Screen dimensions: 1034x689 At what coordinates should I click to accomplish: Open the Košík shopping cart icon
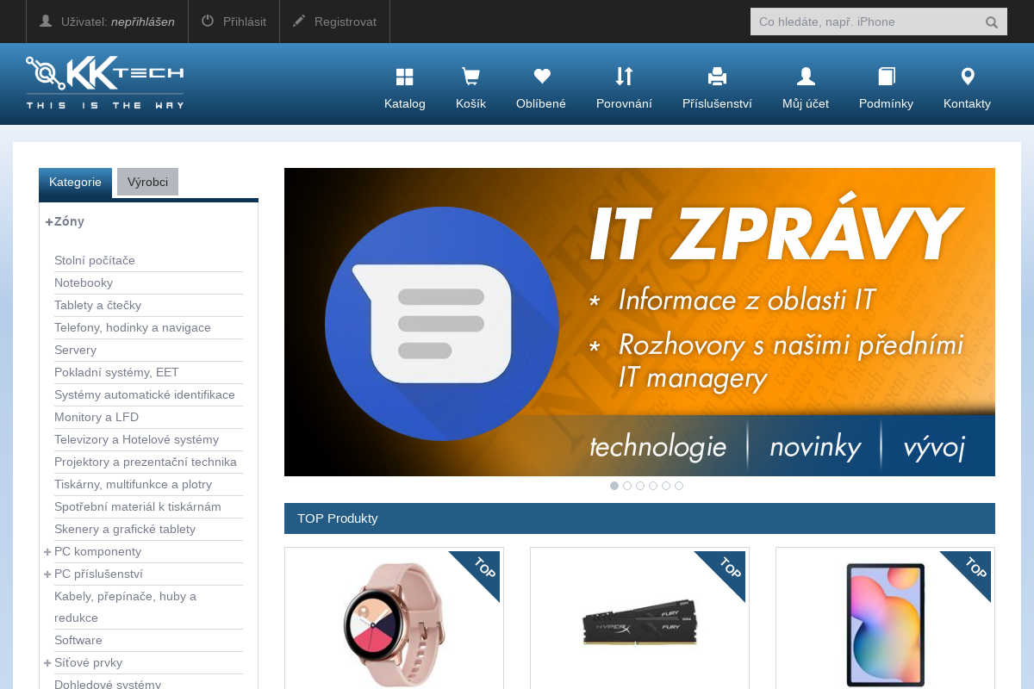470,78
